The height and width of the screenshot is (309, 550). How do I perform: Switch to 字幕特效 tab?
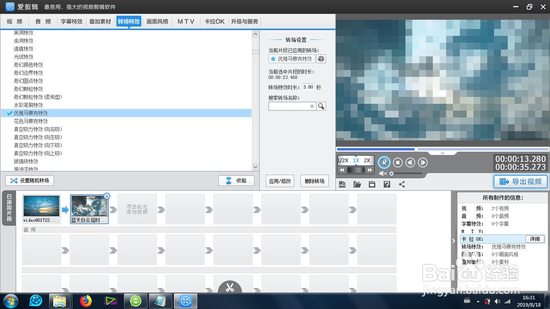(71, 21)
